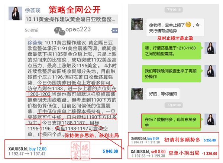Tap the garden avatar beside 空单止损了 message

coord(137,24)
